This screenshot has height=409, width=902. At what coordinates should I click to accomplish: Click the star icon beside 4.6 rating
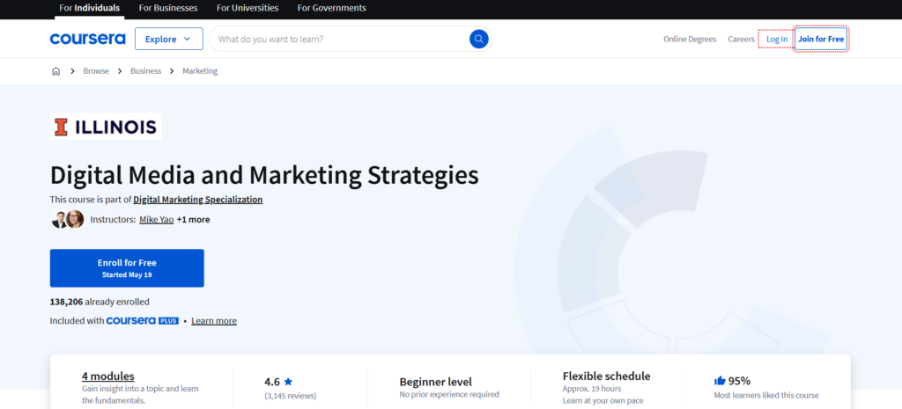click(288, 382)
